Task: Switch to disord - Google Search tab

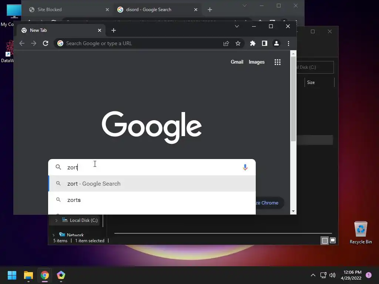Action: (157, 10)
